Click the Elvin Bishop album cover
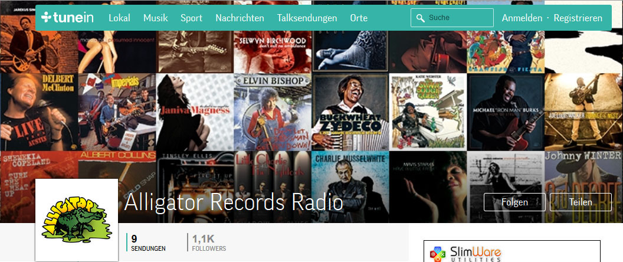The image size is (623, 262). 273,112
